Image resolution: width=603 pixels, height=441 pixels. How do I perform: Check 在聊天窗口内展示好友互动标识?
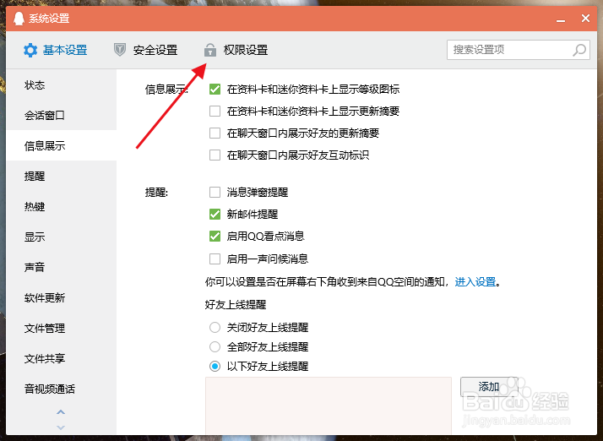click(x=215, y=155)
